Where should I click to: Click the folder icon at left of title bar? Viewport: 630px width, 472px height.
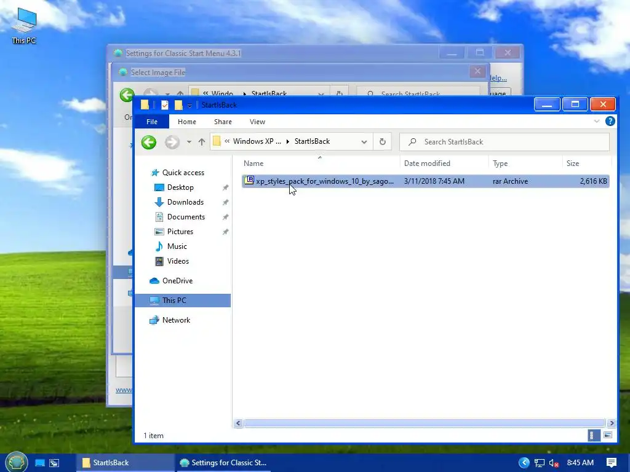point(145,105)
